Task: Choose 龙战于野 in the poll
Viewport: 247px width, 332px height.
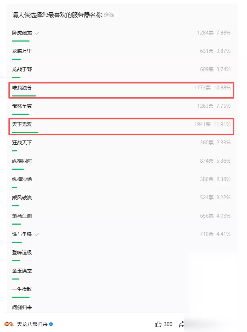Action: pyautogui.click(x=22, y=69)
